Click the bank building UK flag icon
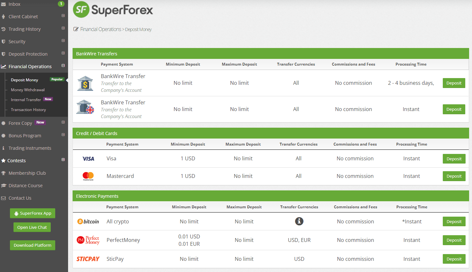The width and height of the screenshot is (472, 272). coord(85,107)
